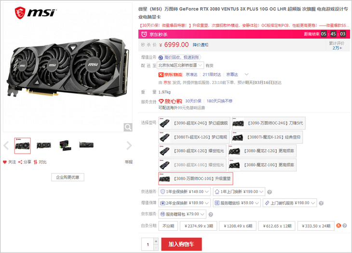
Task: Choose the 3090-超龙X-24G model option
Action: click(194, 123)
